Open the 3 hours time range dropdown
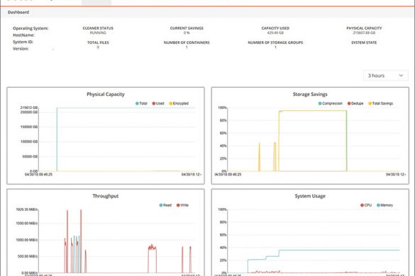415x276 pixels. coord(385,76)
